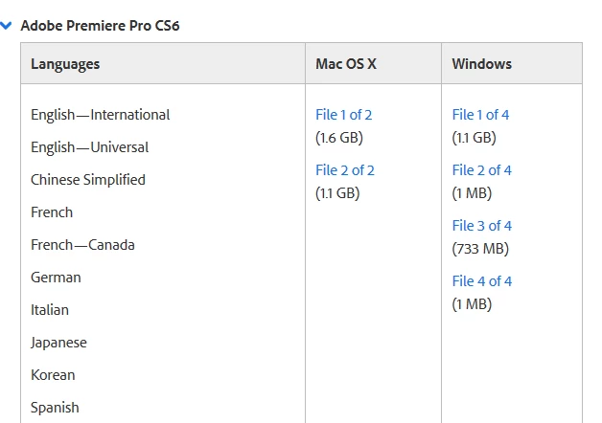Click the French—Canada language entry
This screenshot has width=602, height=423.
82,245
